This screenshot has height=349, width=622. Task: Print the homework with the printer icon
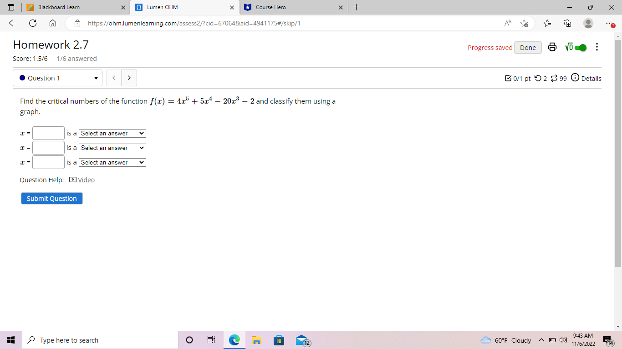point(552,47)
